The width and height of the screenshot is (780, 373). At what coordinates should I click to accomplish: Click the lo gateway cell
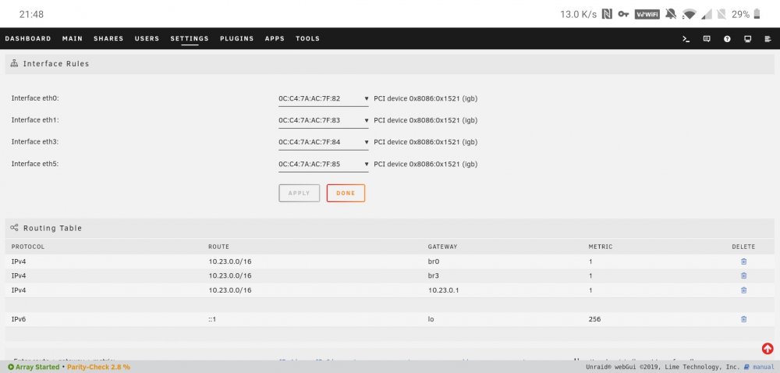tap(431, 319)
